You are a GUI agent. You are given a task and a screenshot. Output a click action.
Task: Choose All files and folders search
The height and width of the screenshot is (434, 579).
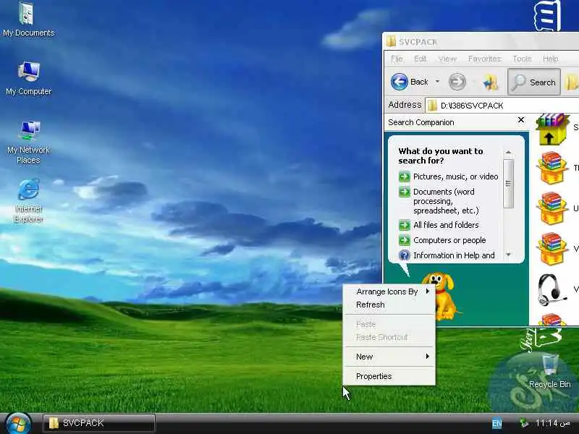pyautogui.click(x=446, y=225)
